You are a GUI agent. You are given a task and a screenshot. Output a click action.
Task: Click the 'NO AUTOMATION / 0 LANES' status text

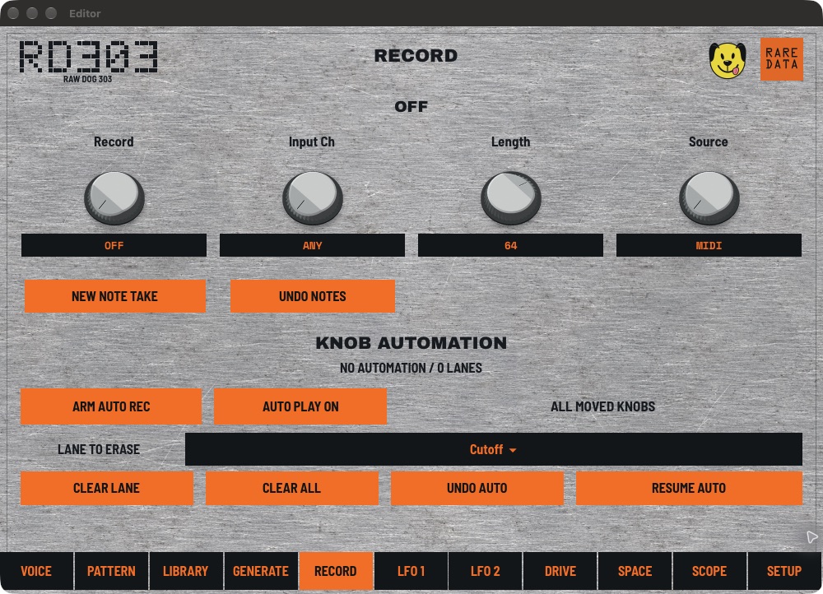tap(411, 368)
